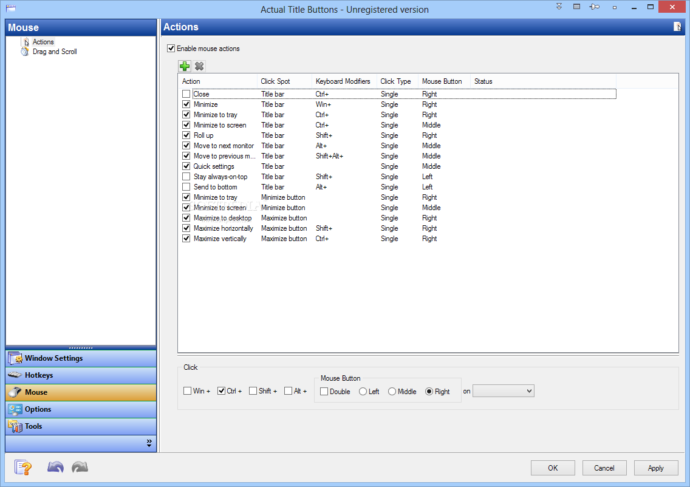Click the roll-up title bar button
Image resolution: width=690 pixels, height=487 pixels.
pos(559,7)
